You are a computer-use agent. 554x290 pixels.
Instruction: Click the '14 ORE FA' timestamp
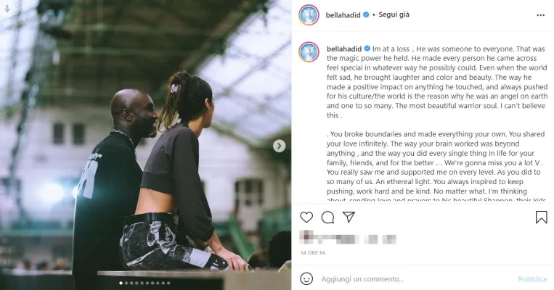coord(313,253)
